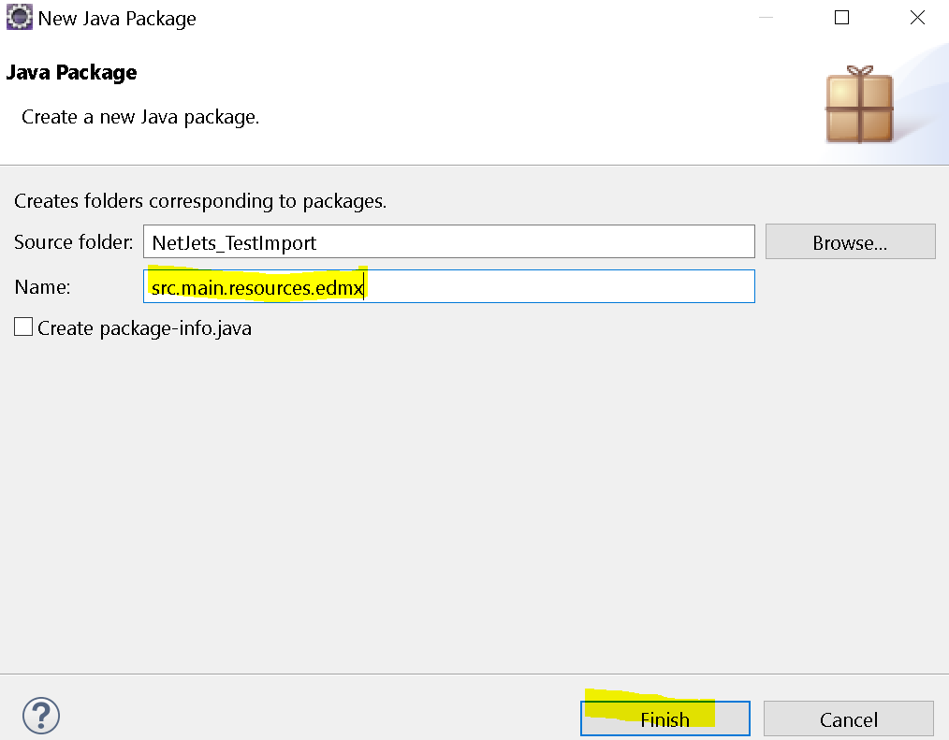Click the 'Name:' label

coord(42,287)
